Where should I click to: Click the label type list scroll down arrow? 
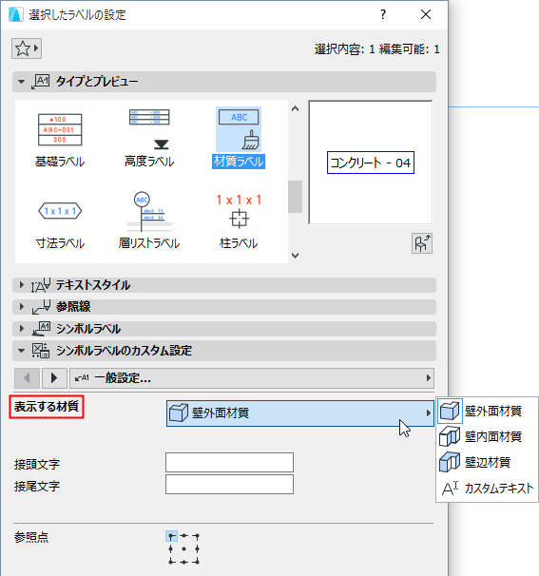tap(295, 256)
